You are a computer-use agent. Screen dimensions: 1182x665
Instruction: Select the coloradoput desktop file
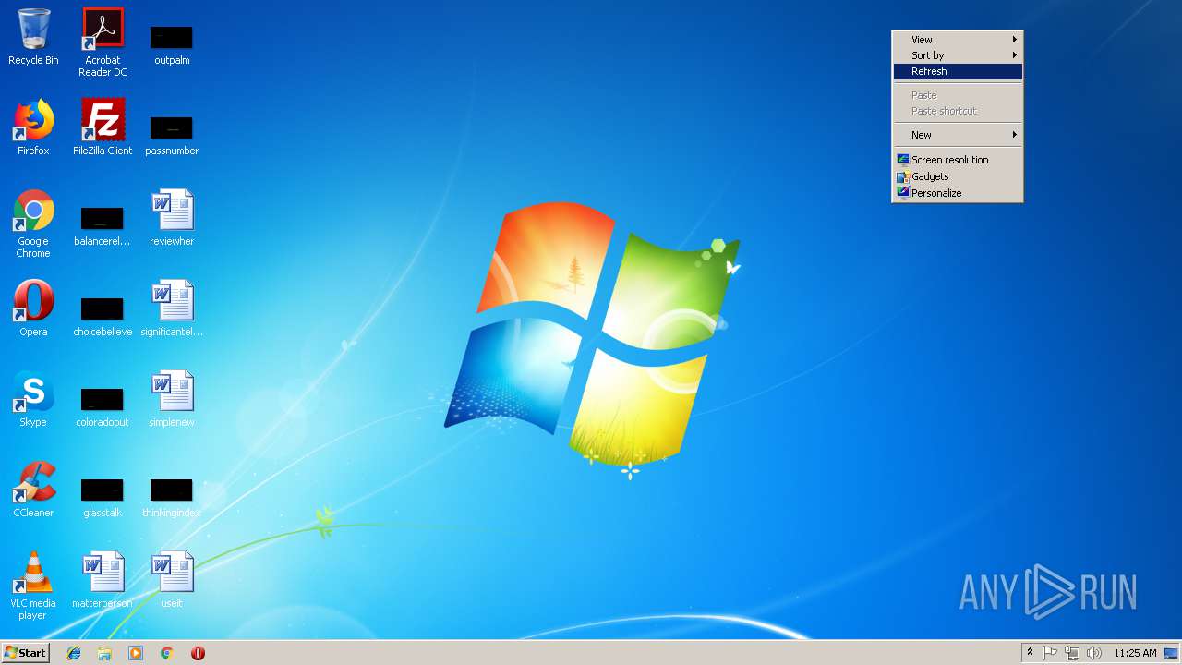(x=103, y=405)
